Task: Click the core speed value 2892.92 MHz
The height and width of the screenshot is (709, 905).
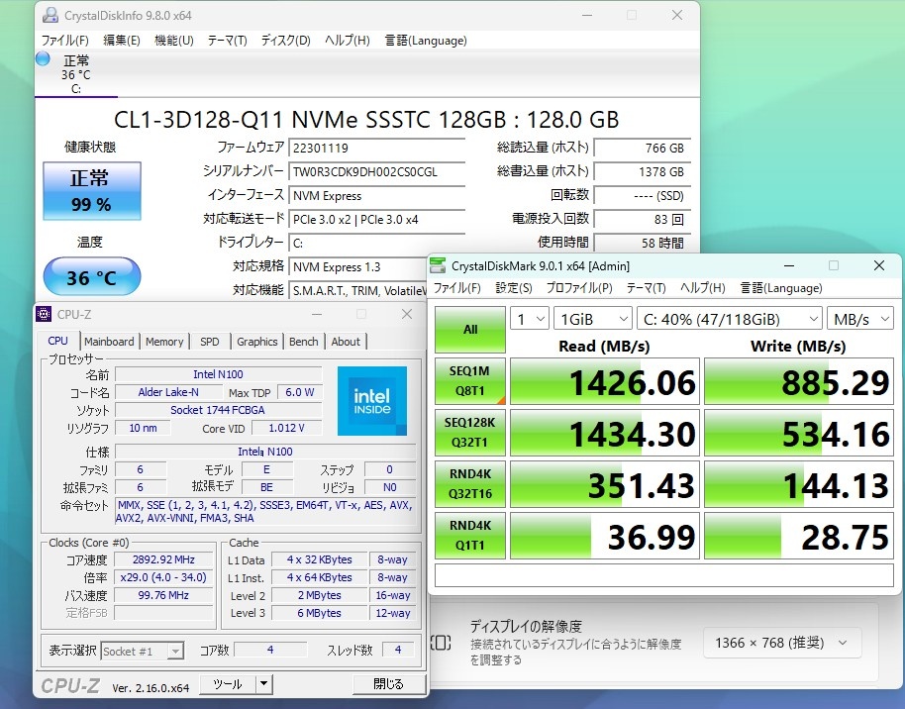Action: point(164,559)
